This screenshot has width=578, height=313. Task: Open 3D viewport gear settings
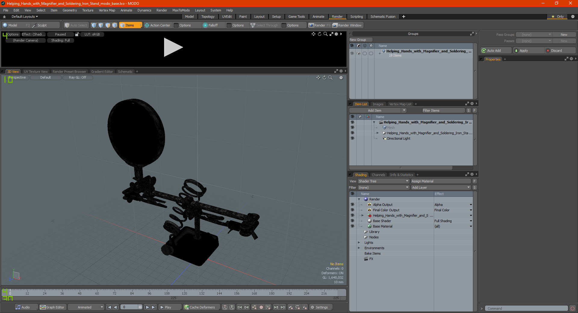point(341,78)
